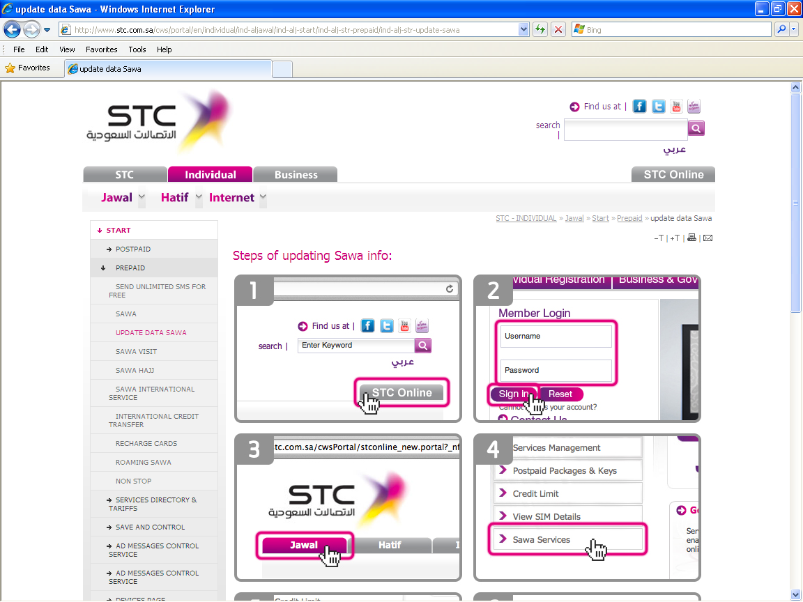Screen dimensions: 803x602
Task: Select the Business navigation tab
Action: (296, 175)
